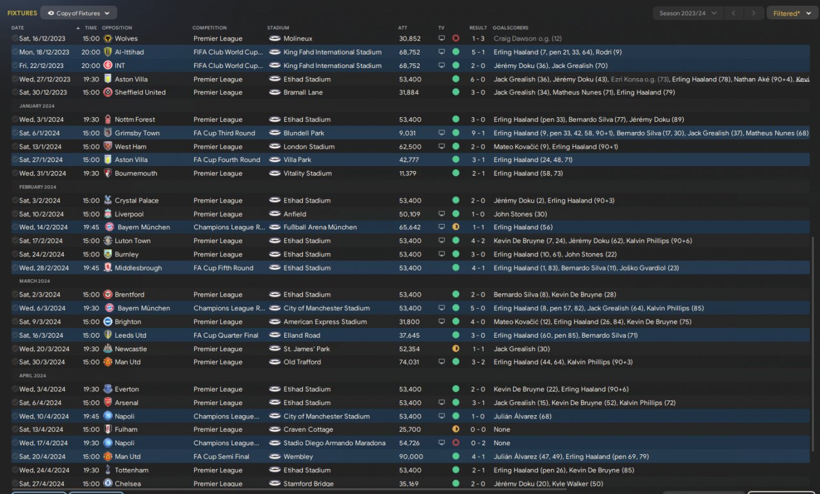Click the Leeds Utd club badge
This screenshot has width=820, height=494.
tap(108, 335)
